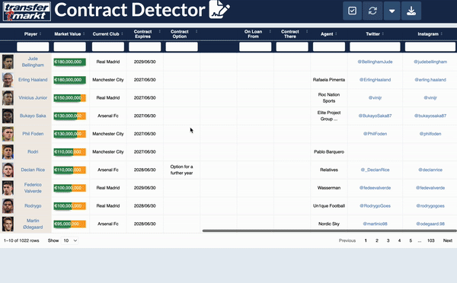Click the Transfermarkt logo
The width and height of the screenshot is (457, 283).
(27, 11)
